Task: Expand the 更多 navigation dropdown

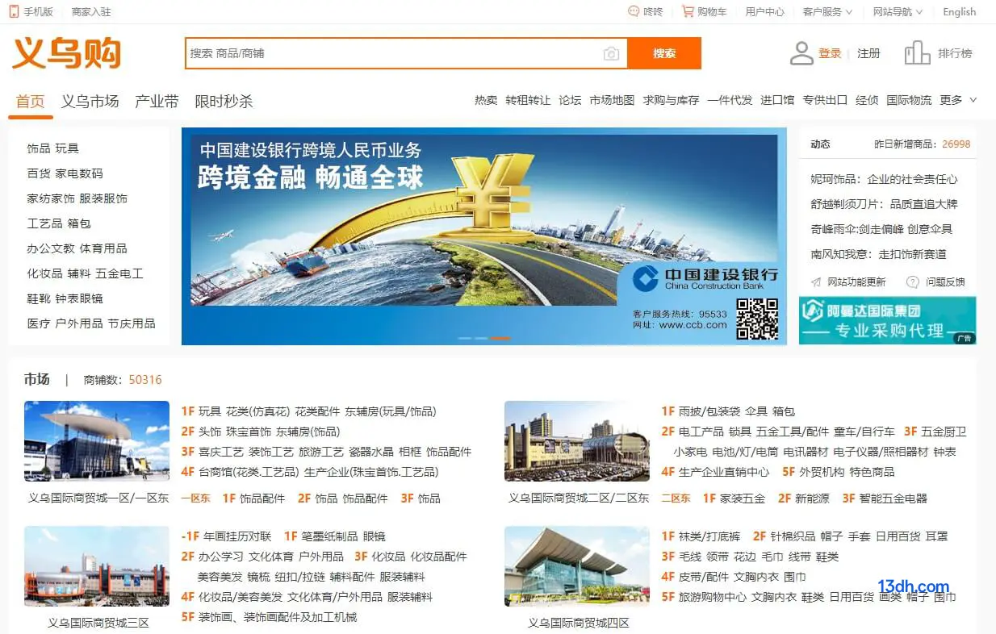Action: pos(958,100)
